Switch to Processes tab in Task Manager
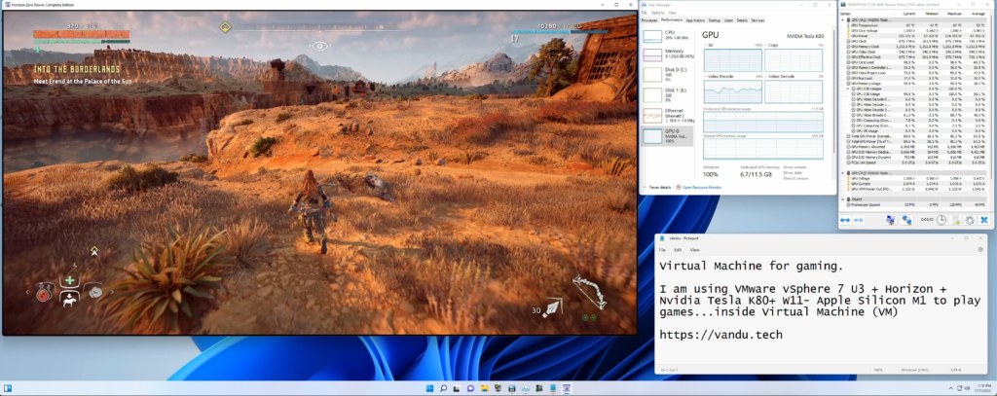This screenshot has height=396, width=997. point(649,20)
